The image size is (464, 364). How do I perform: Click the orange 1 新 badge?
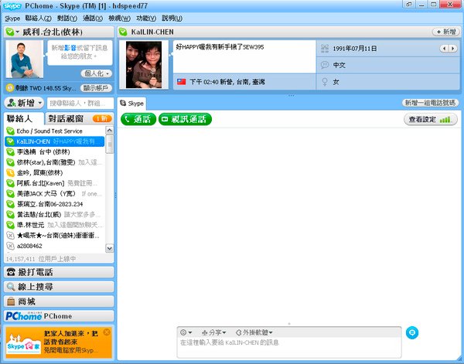coord(102,118)
